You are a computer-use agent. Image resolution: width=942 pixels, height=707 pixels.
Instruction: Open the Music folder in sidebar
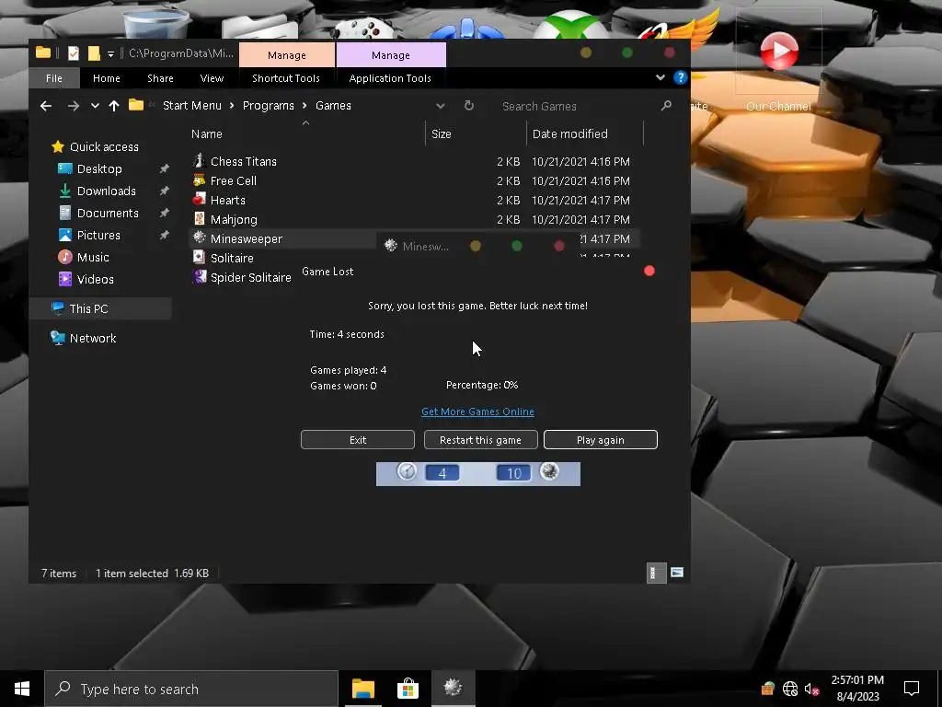(93, 258)
